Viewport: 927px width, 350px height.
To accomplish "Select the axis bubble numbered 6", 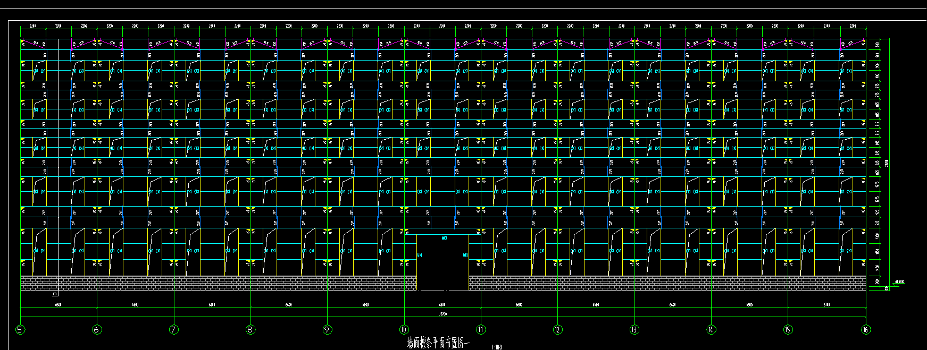I will click(97, 330).
